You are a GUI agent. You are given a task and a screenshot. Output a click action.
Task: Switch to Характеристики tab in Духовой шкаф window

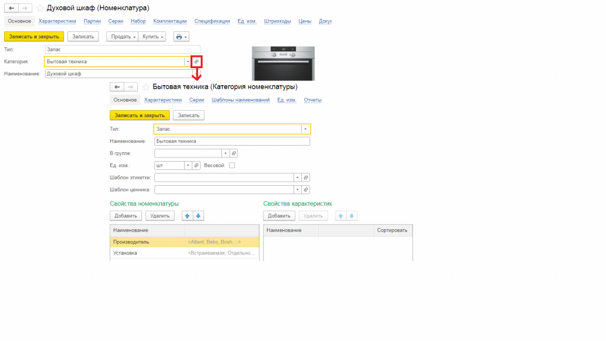(x=57, y=21)
